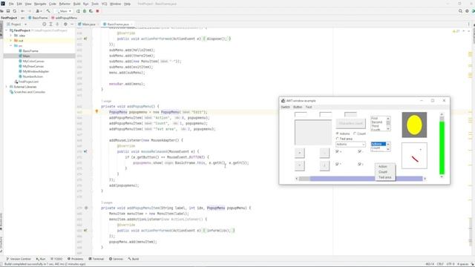Click gutter override icon beside mouseReleased
Screen dimensions: 475x267
[x=85, y=151]
